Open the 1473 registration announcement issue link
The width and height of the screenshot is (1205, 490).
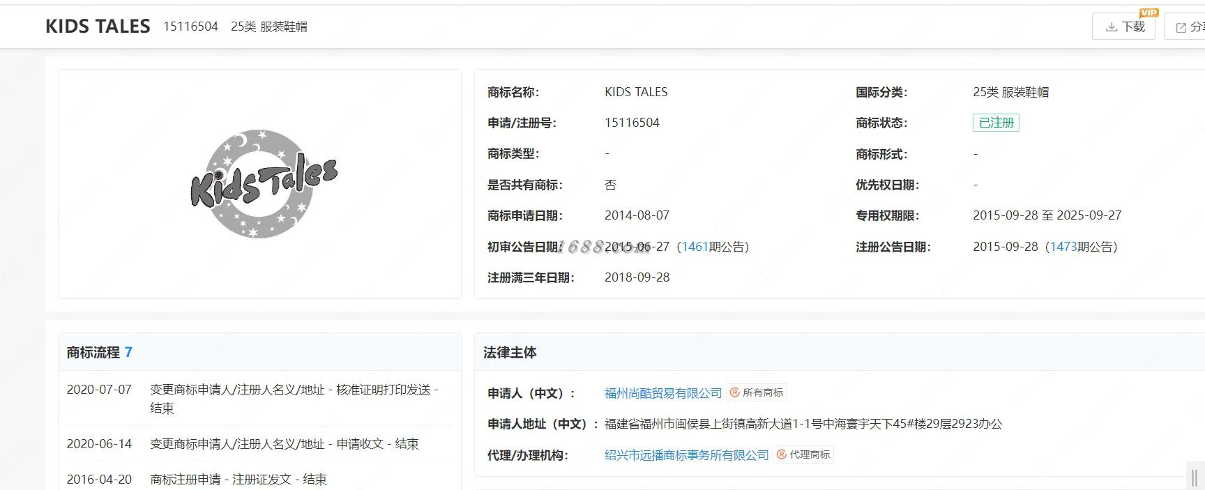tap(1063, 247)
